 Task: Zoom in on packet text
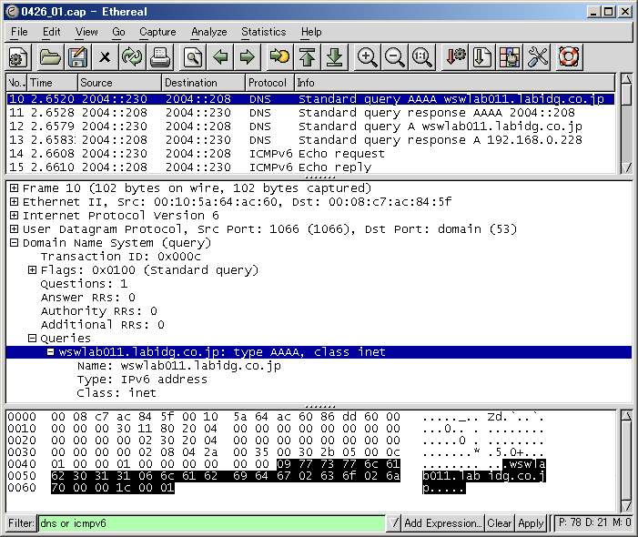[x=367, y=57]
